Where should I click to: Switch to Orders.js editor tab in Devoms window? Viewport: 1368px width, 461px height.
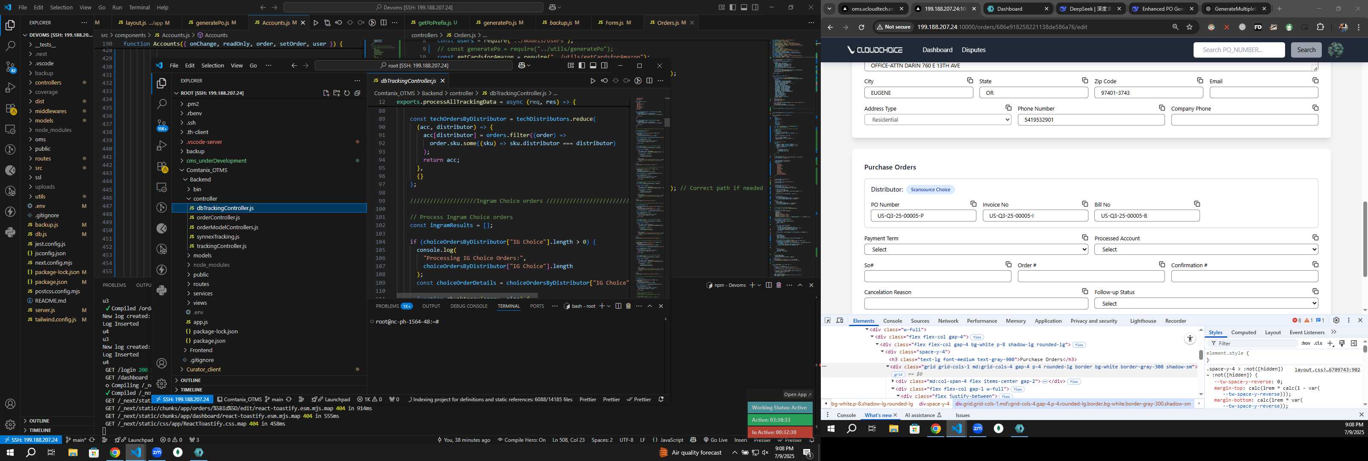(667, 23)
